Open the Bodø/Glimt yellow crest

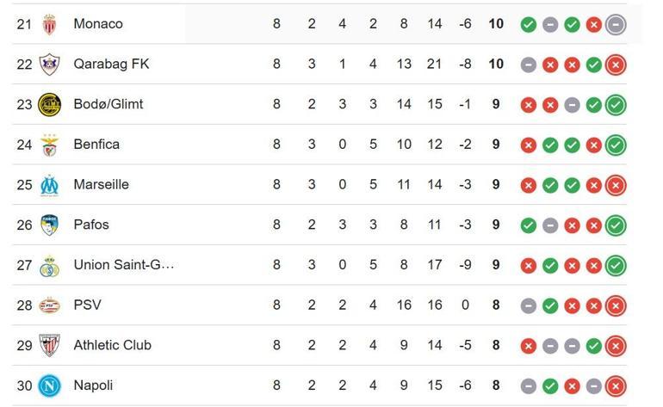[50, 105]
